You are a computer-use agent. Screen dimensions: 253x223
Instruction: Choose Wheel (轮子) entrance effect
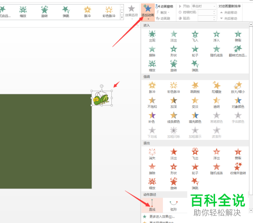(x=195, y=51)
